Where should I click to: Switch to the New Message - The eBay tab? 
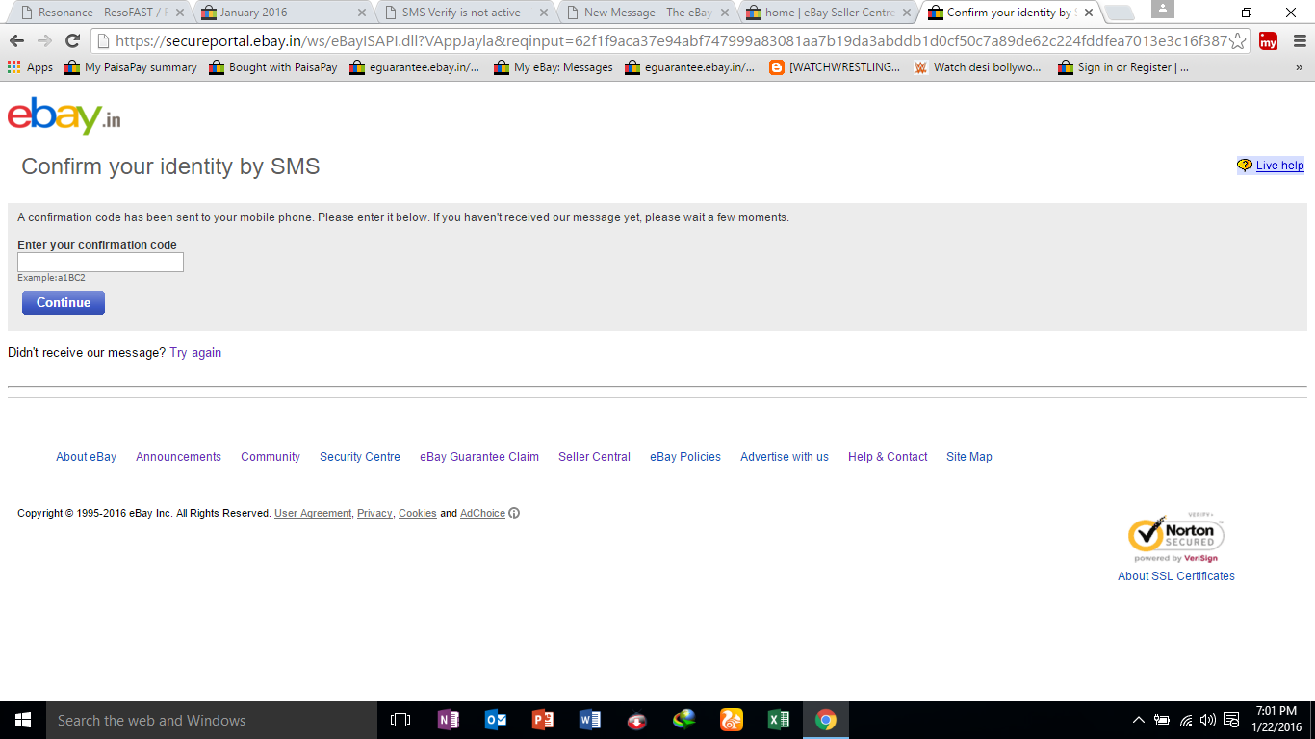point(647,13)
